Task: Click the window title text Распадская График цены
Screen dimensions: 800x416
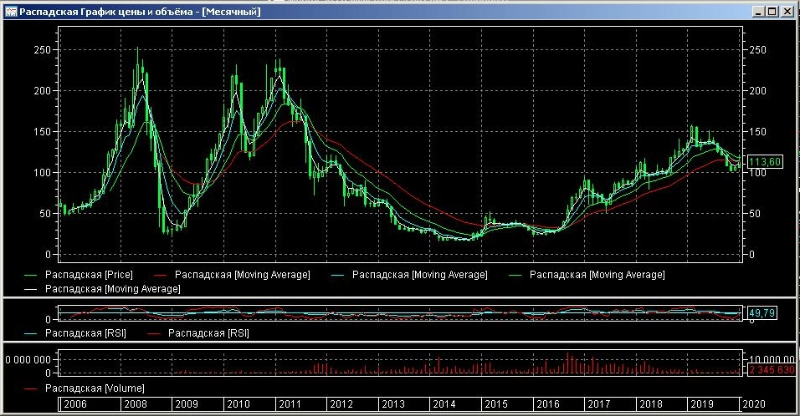Action: click(x=83, y=12)
